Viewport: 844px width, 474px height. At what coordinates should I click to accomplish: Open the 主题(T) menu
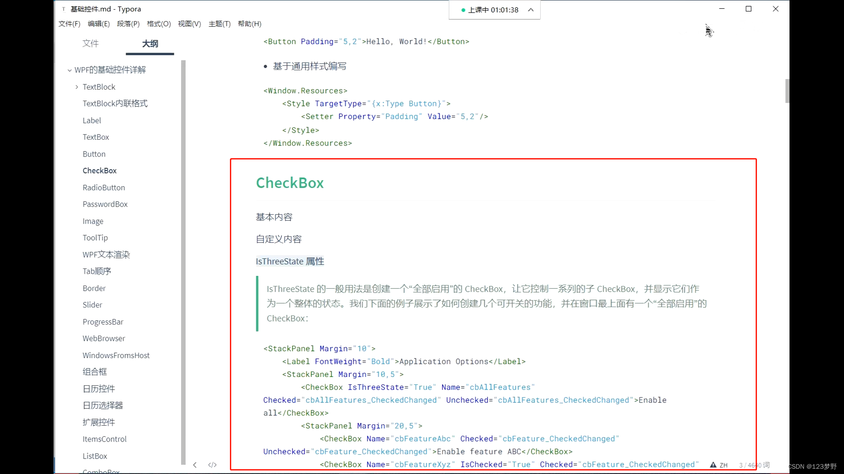point(219,24)
